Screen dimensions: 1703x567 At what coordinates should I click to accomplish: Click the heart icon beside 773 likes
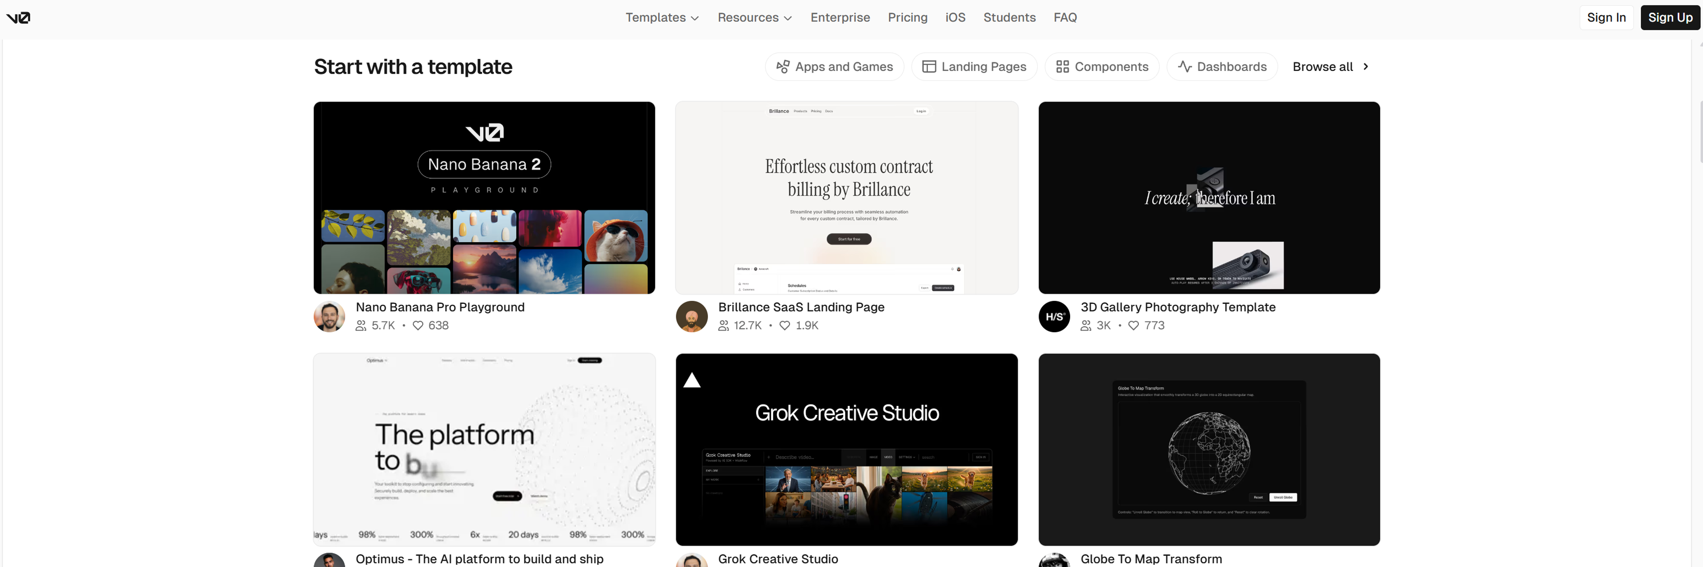tap(1133, 326)
